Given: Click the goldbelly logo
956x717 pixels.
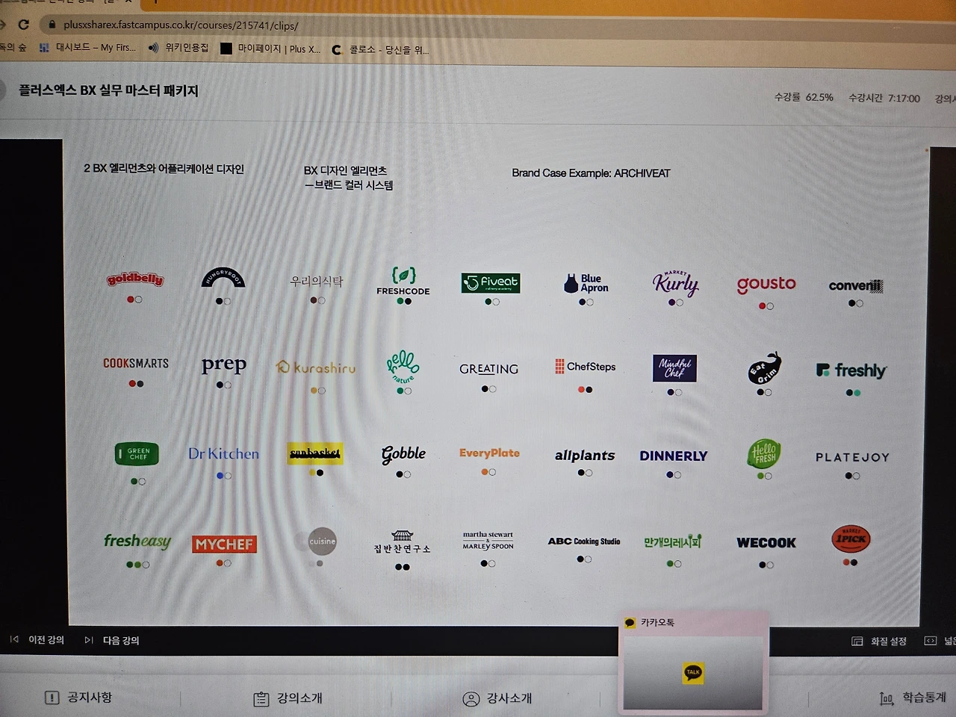Looking at the screenshot, I should tap(135, 279).
